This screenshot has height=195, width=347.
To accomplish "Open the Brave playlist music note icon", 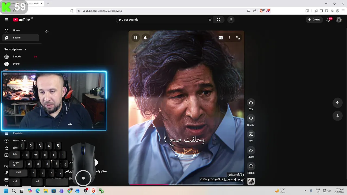I will (x=316, y=11).
